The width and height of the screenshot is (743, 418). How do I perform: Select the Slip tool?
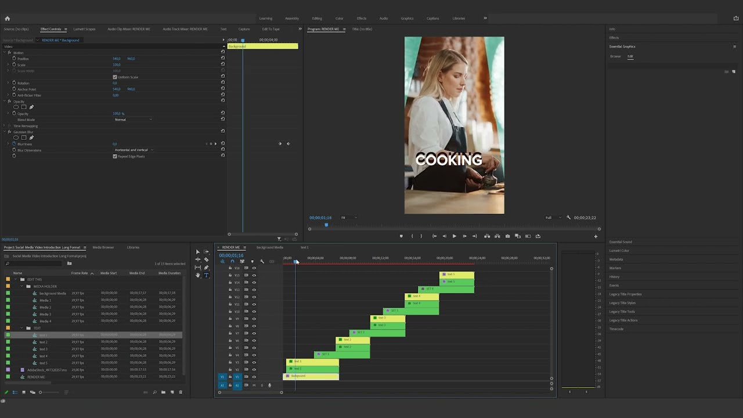(x=197, y=268)
